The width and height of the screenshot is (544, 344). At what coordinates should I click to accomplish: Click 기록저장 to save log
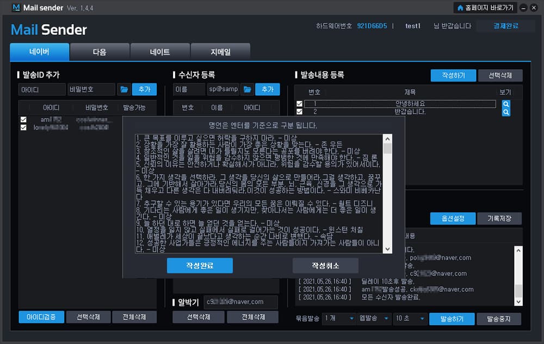499,218
